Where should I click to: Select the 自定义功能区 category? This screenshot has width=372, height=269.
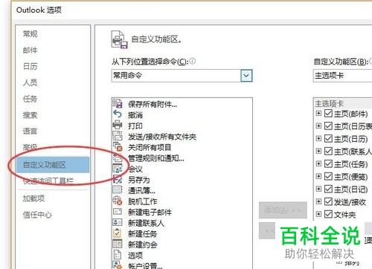[x=53, y=164]
